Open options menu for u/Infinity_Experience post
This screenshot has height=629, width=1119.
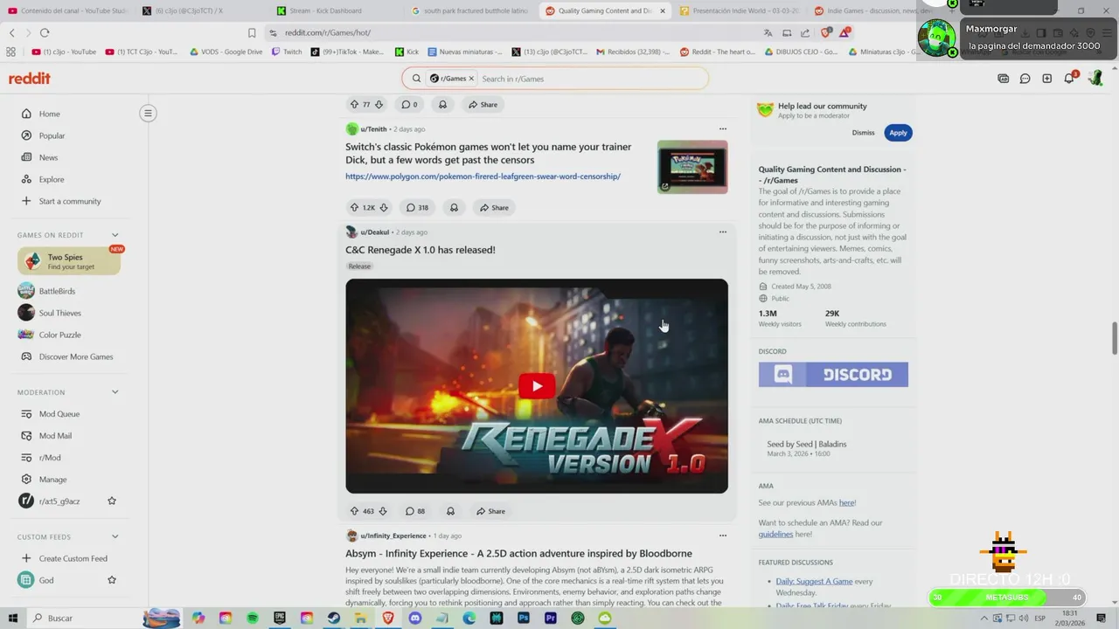pos(722,536)
